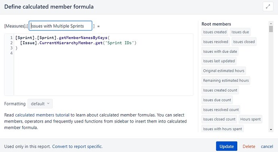Image resolution: width=278 pixels, height=152 pixels.
Task: Click scrollbar down arrow in sidebar
Action: coord(271,130)
